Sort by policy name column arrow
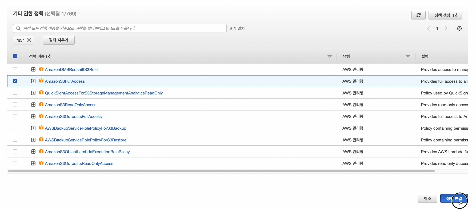The image size is (476, 210). 330,56
